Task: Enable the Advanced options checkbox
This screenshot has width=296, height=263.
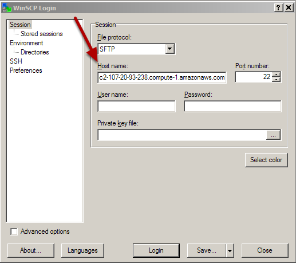Action: [x=14, y=231]
